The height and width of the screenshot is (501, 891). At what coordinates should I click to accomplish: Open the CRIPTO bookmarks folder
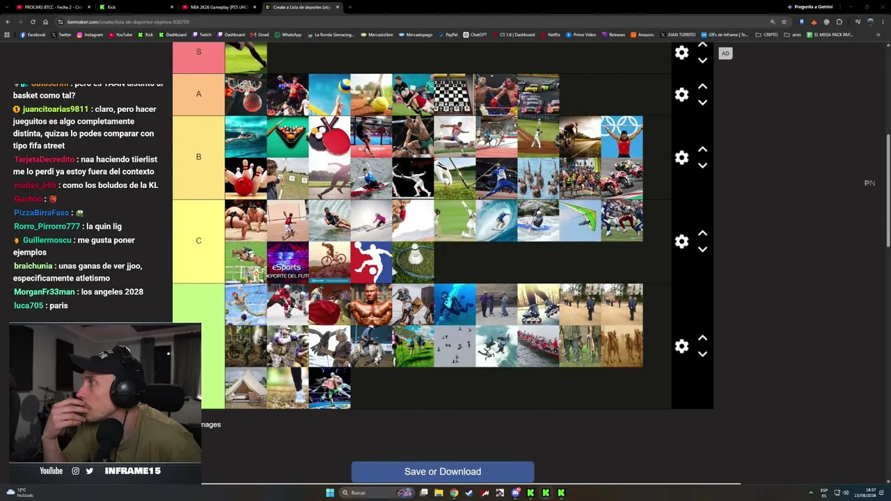click(x=767, y=35)
